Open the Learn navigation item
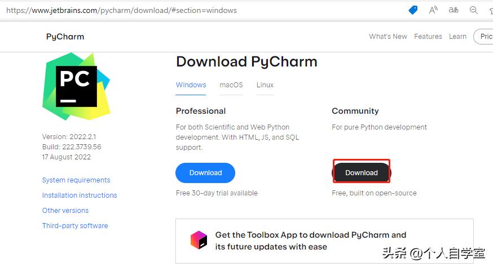Image resolution: width=493 pixels, height=267 pixels. click(x=457, y=37)
